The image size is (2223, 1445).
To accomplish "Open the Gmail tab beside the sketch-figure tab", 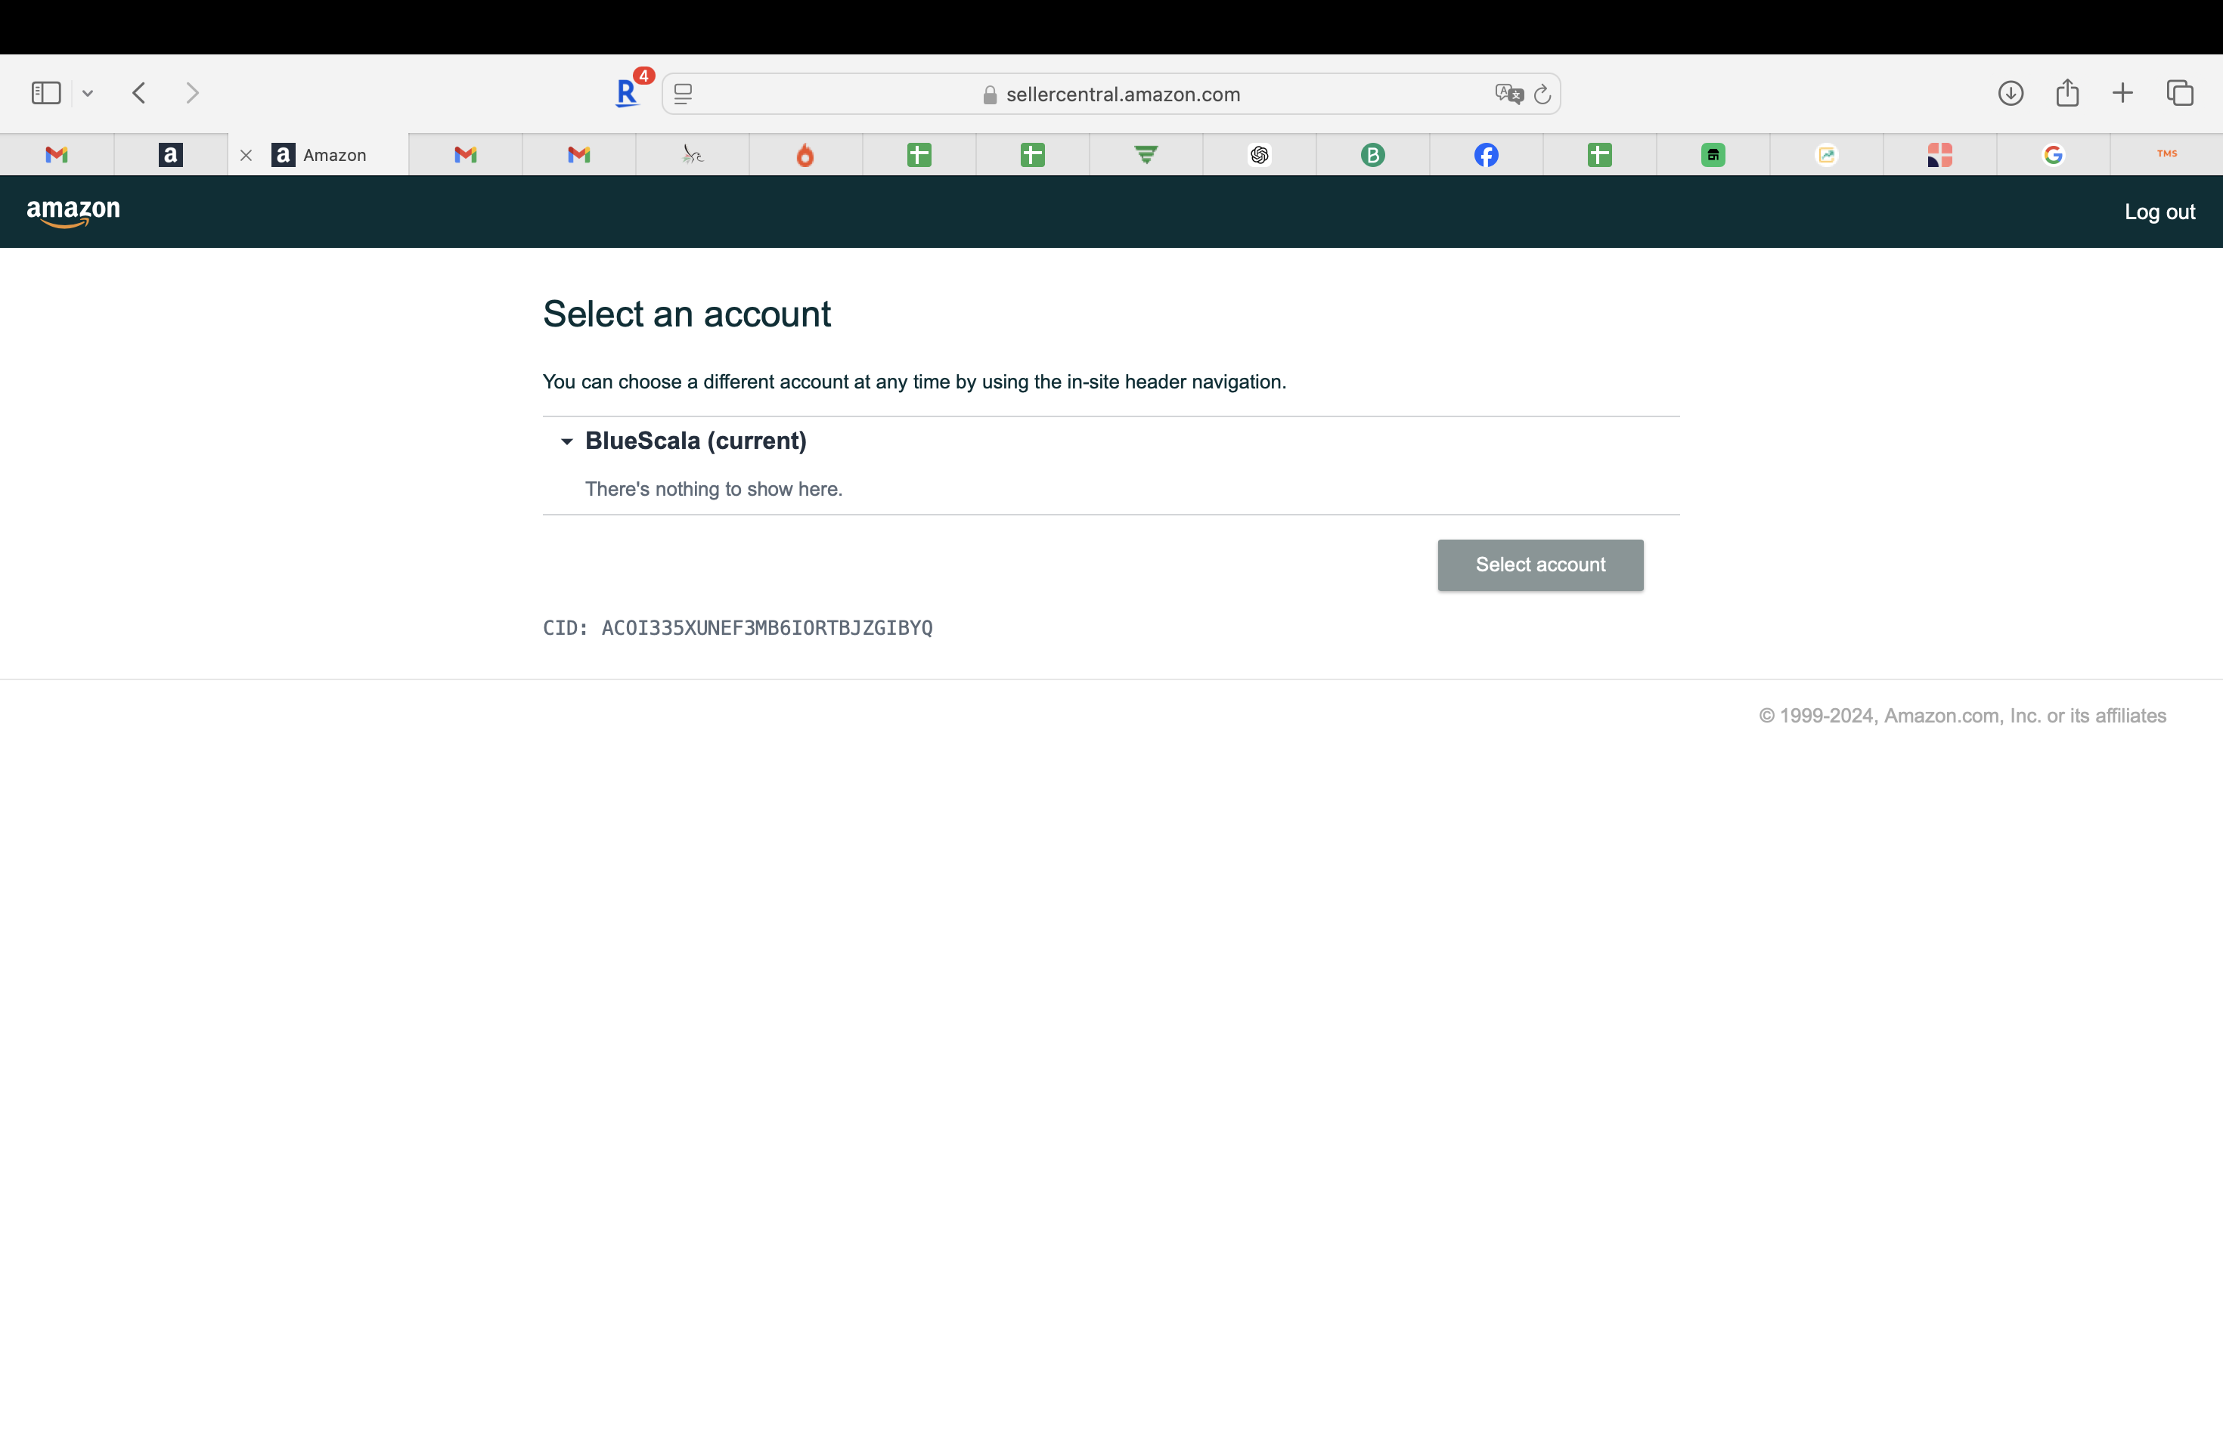I will click(x=579, y=155).
